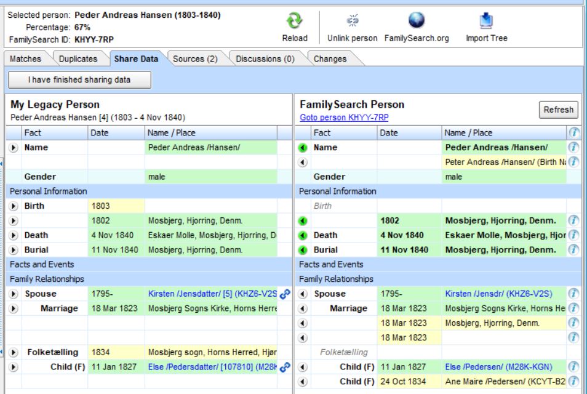Open info for Ane Maire Pedersen row
This screenshot has width=587, height=394.
click(574, 381)
